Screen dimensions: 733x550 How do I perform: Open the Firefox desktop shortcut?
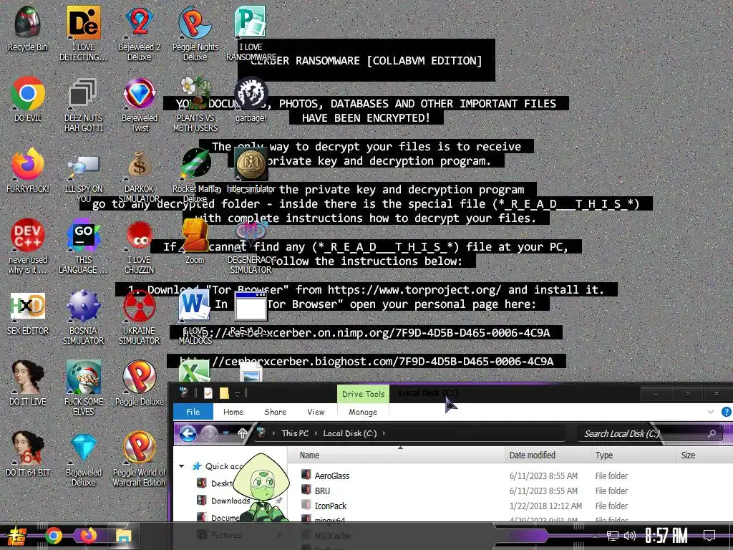(28, 170)
